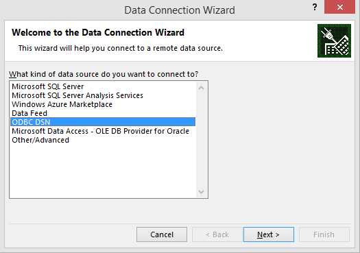Viewport: 360px width, 253px height.
Task: Cancel the wizard
Action: pos(162,234)
